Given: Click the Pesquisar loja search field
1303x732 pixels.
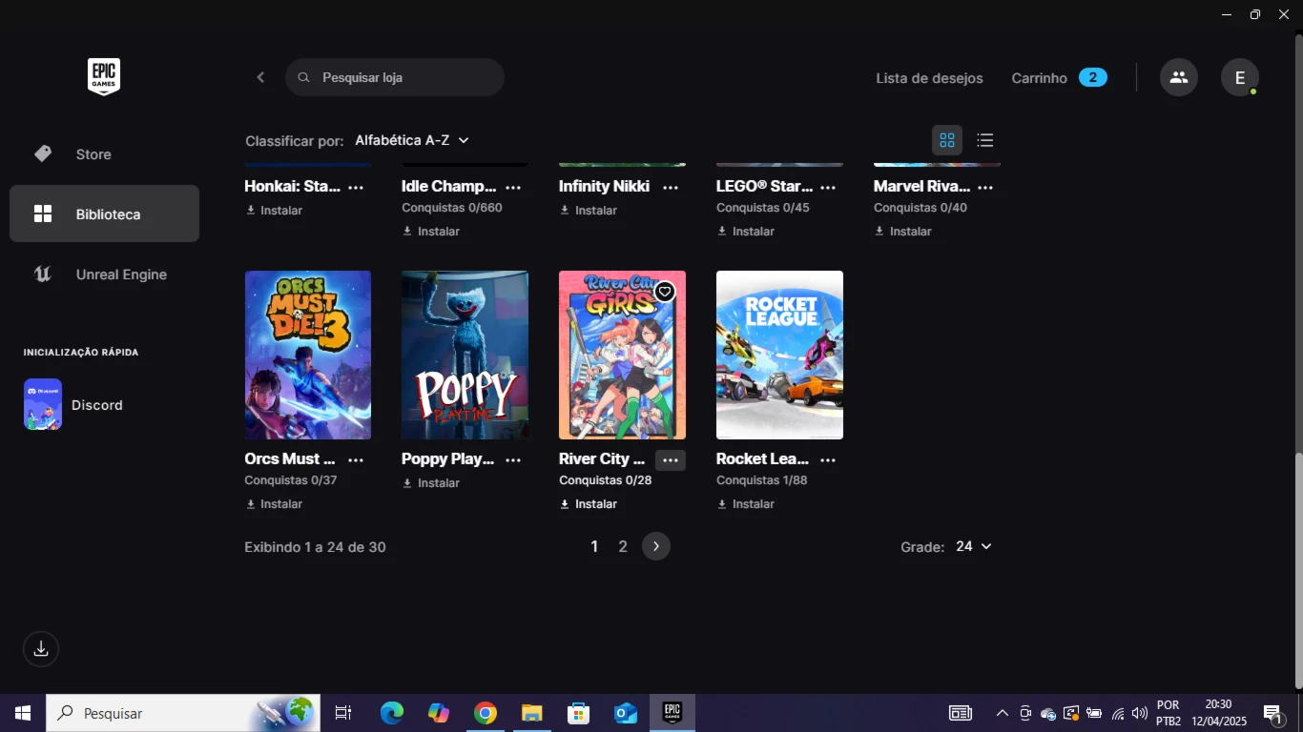Looking at the screenshot, I should coord(395,77).
